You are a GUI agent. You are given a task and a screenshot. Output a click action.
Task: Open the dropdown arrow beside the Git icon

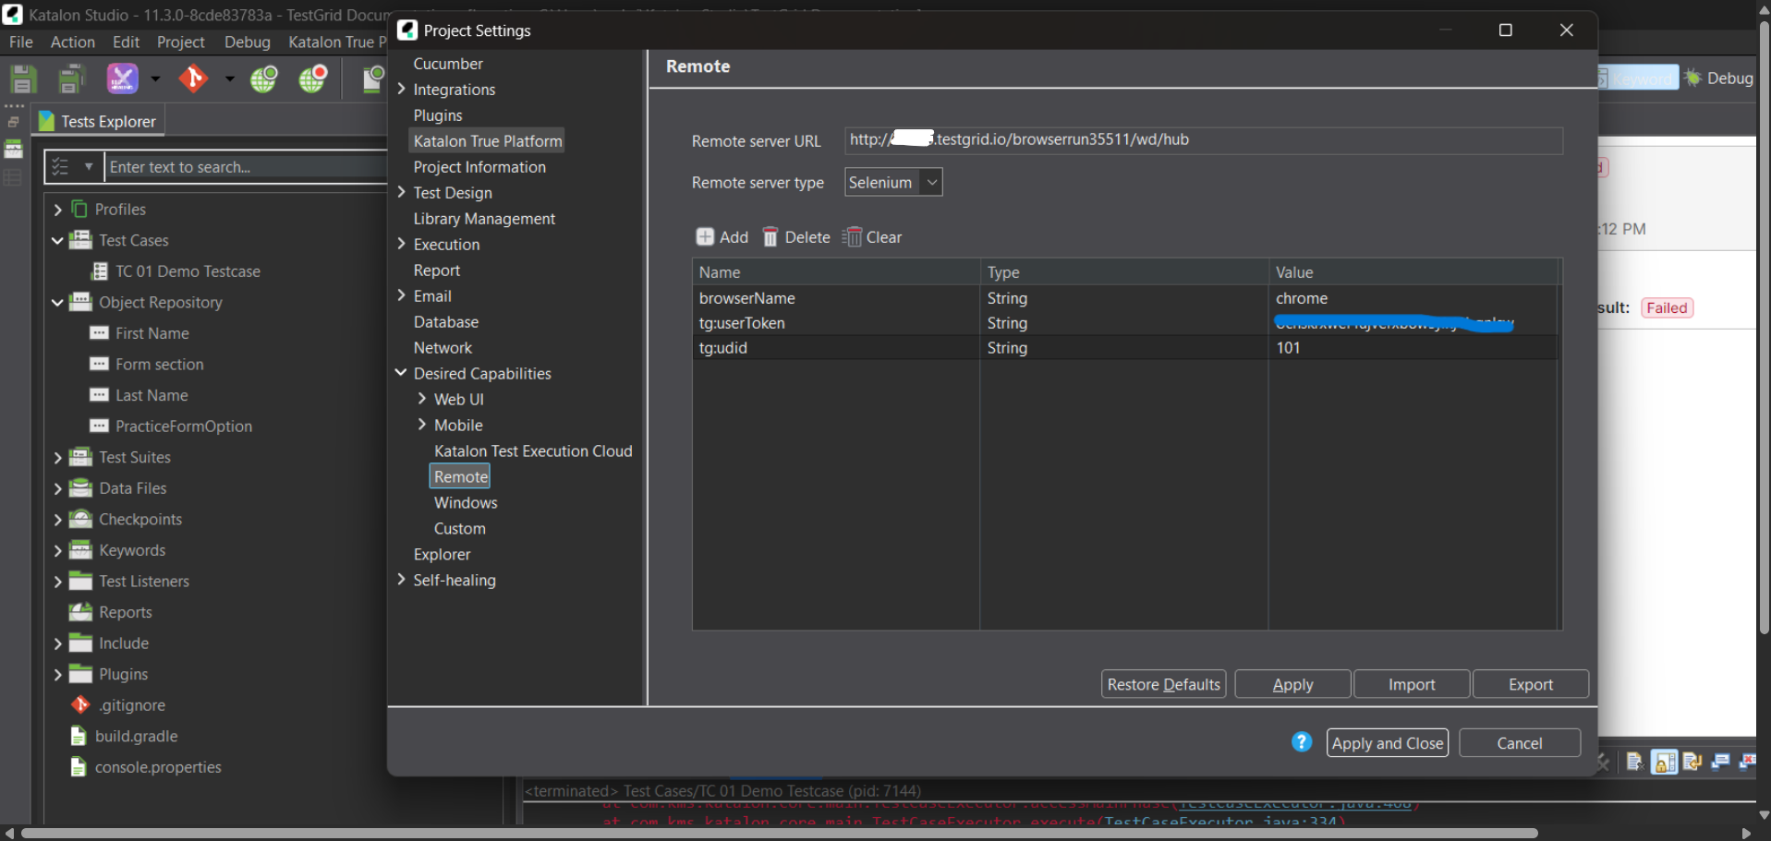click(229, 79)
